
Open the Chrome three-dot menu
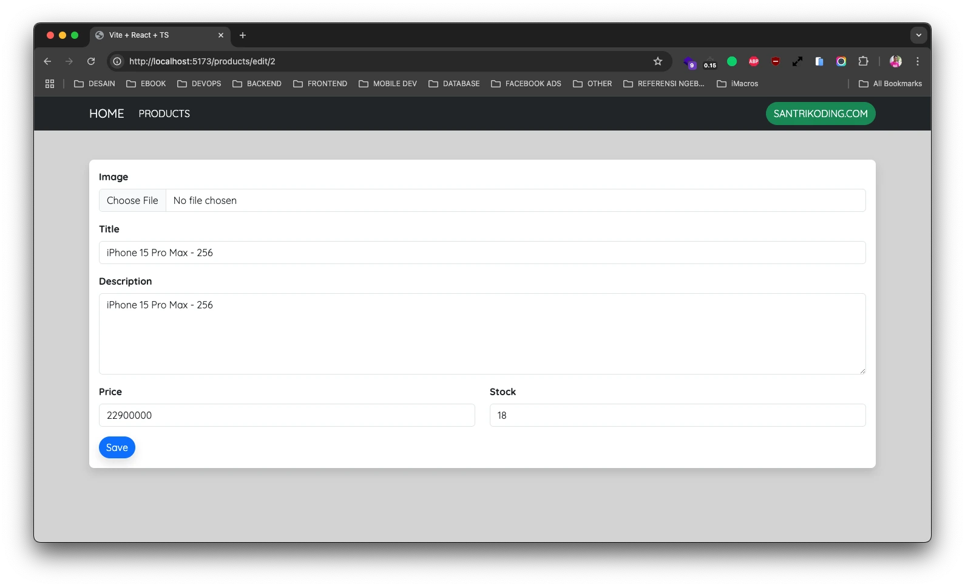[x=918, y=61]
